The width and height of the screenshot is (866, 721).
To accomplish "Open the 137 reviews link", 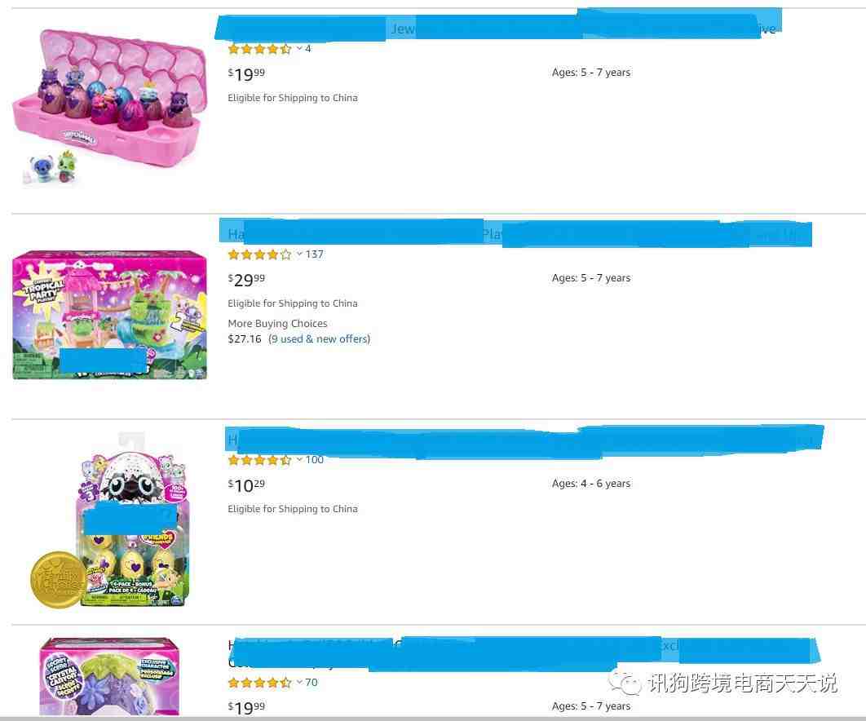I will click(314, 254).
